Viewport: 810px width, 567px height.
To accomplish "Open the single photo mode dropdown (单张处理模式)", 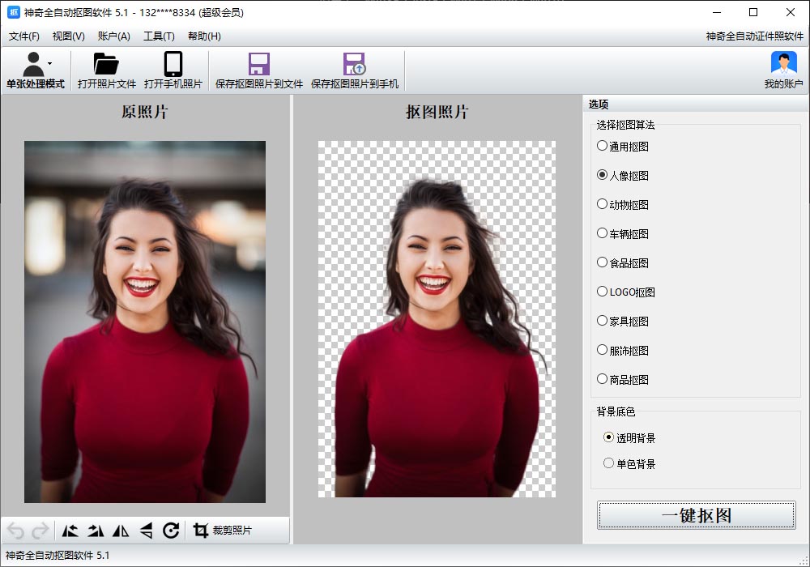I will (x=36, y=70).
